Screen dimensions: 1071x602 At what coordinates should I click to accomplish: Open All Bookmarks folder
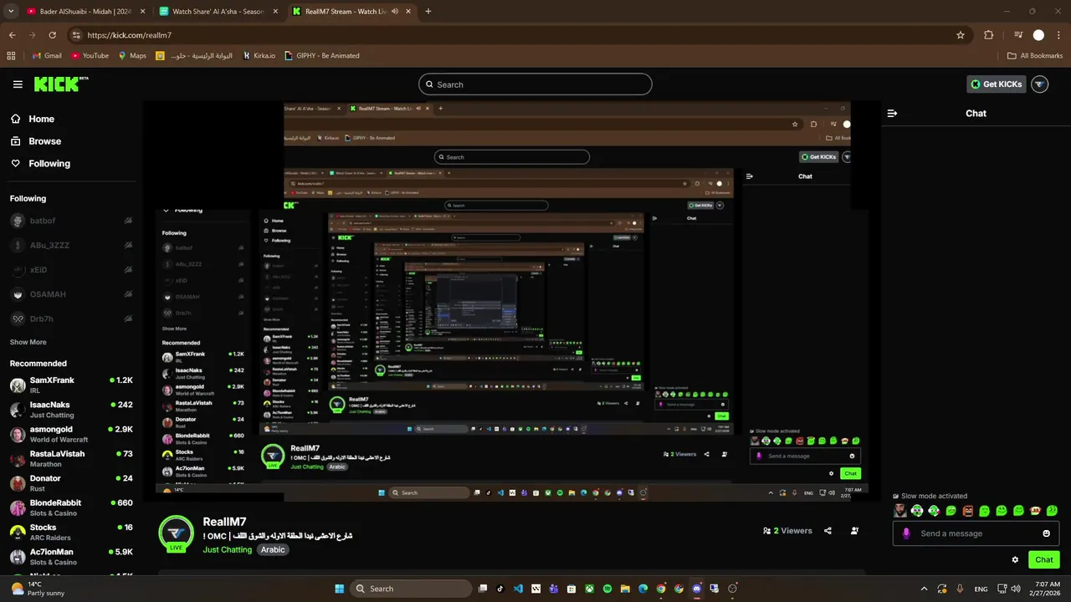tap(1035, 55)
